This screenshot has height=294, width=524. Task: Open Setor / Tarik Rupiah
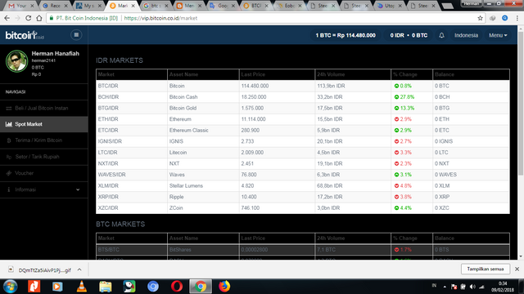(43, 157)
